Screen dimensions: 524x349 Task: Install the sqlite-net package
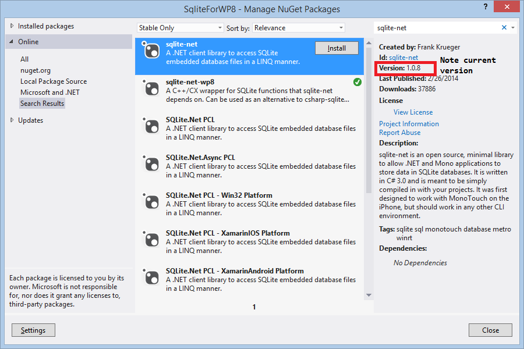point(337,48)
